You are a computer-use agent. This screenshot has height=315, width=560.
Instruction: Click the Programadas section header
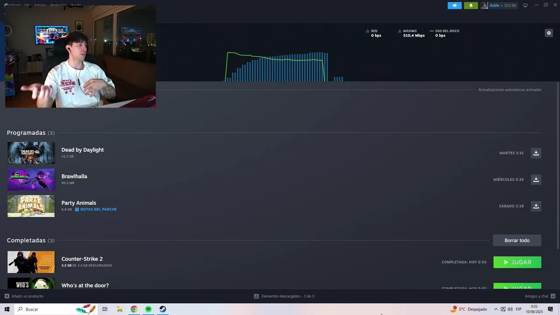click(x=31, y=133)
